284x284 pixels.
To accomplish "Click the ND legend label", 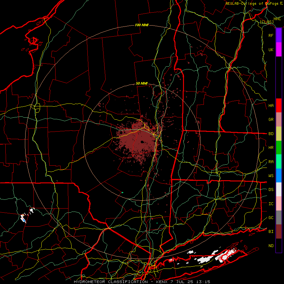I will [x=271, y=246].
